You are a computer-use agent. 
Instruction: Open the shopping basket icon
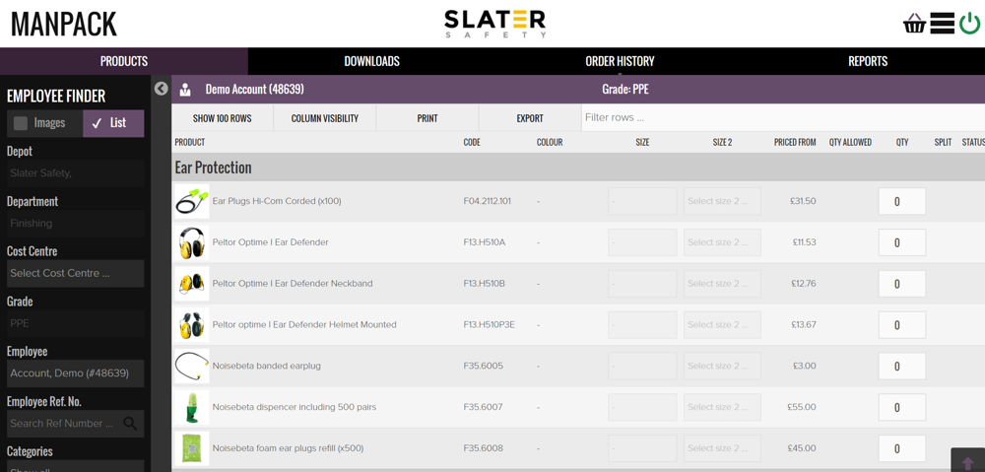click(914, 24)
